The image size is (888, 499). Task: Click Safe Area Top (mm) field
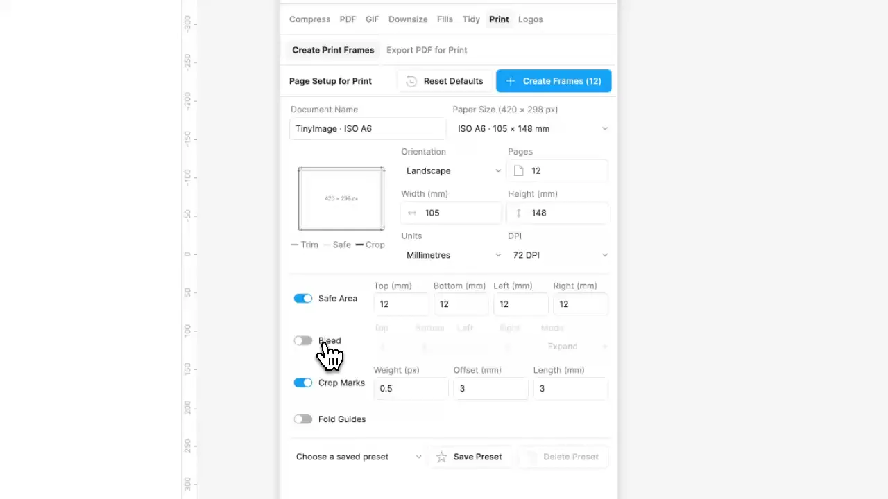click(402, 304)
